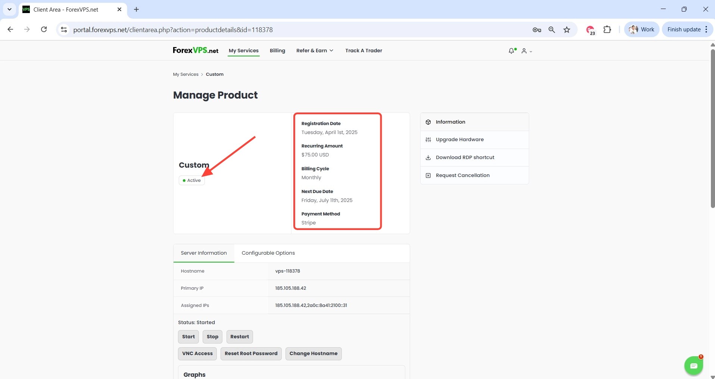Click the browser forward arrow
The height and width of the screenshot is (379, 715).
(x=27, y=29)
